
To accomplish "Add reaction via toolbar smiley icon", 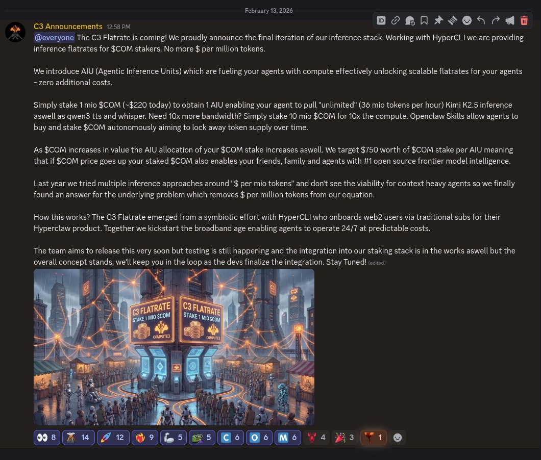I will (x=467, y=21).
